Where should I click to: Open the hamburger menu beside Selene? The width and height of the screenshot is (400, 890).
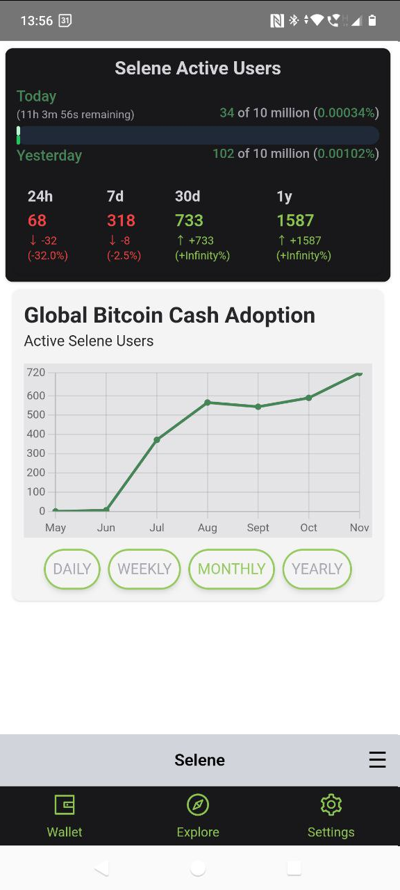pos(377,760)
